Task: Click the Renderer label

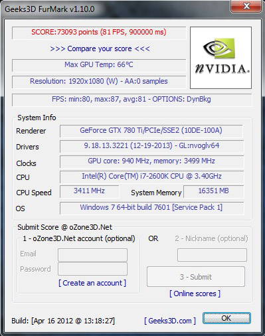Action: (31, 131)
